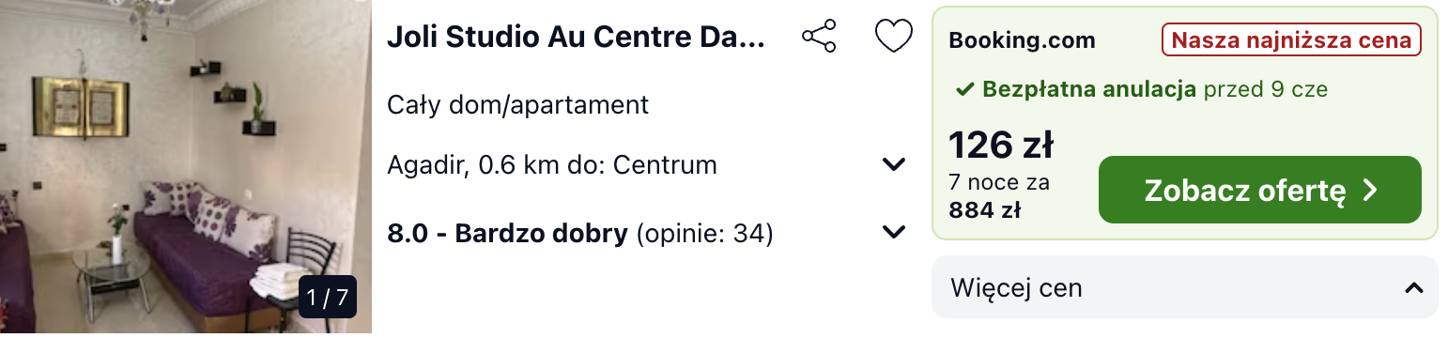The image size is (1448, 338).
Task: Click the share icon beside the title
Action: click(x=819, y=38)
